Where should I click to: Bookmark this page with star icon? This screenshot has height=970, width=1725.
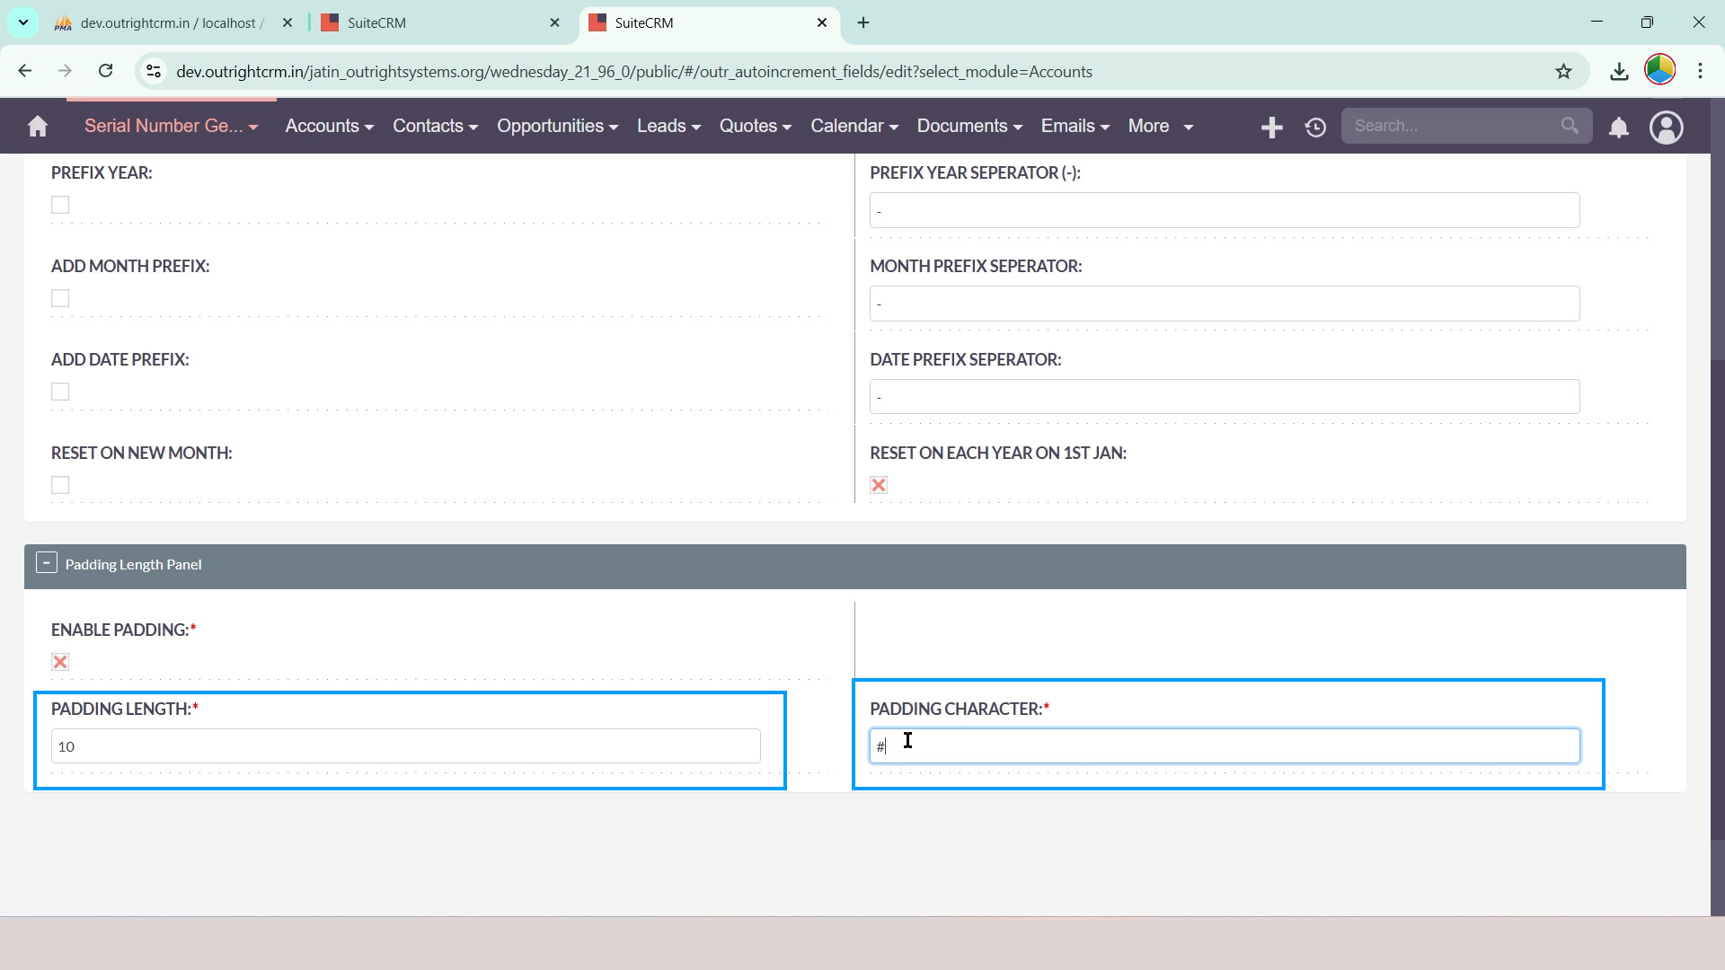pyautogui.click(x=1563, y=72)
